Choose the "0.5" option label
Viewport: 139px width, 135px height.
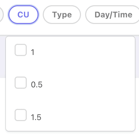tap(36, 85)
